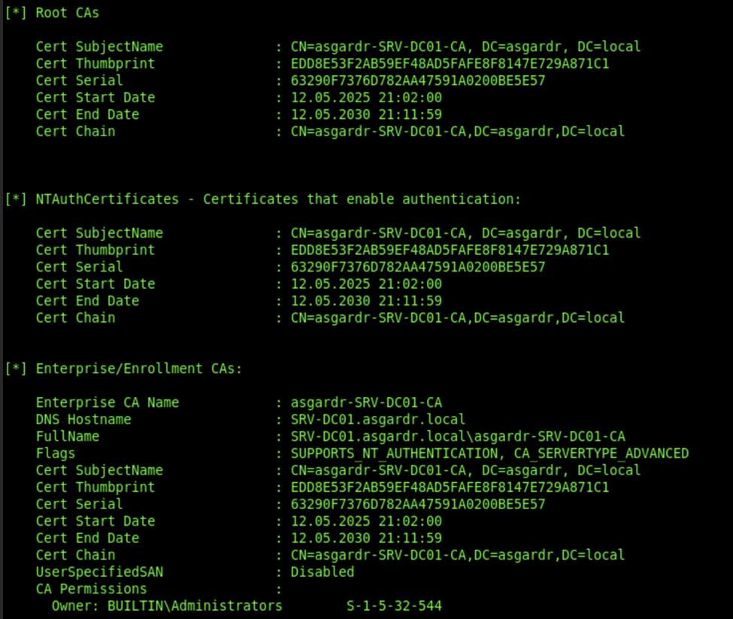733x619 pixels.
Task: Click the Enterprise/Enrollment CAs header
Action: (x=123, y=369)
